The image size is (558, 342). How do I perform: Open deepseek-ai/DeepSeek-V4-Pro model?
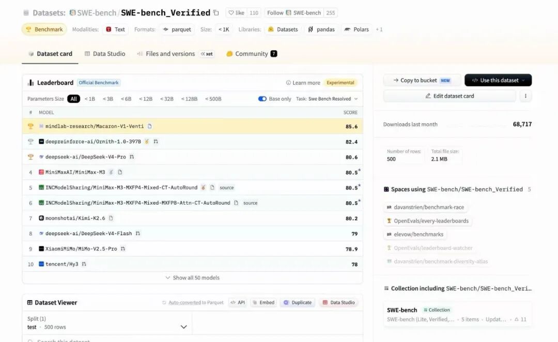point(85,157)
